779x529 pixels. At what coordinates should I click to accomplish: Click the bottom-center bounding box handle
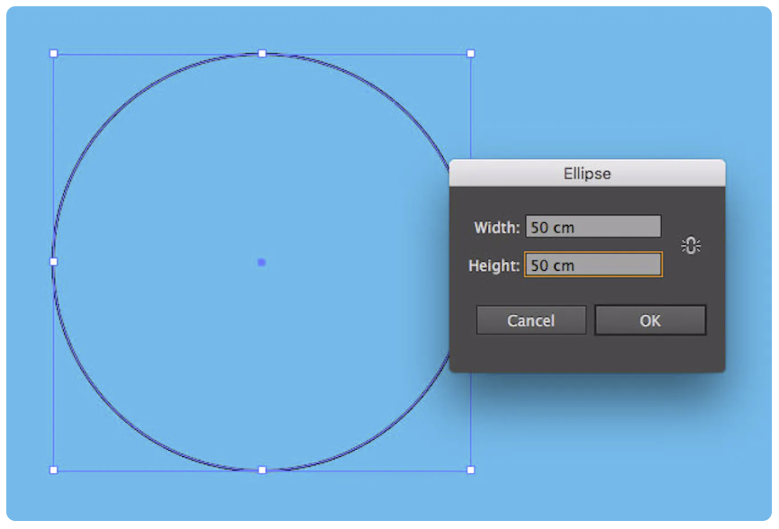tap(262, 470)
